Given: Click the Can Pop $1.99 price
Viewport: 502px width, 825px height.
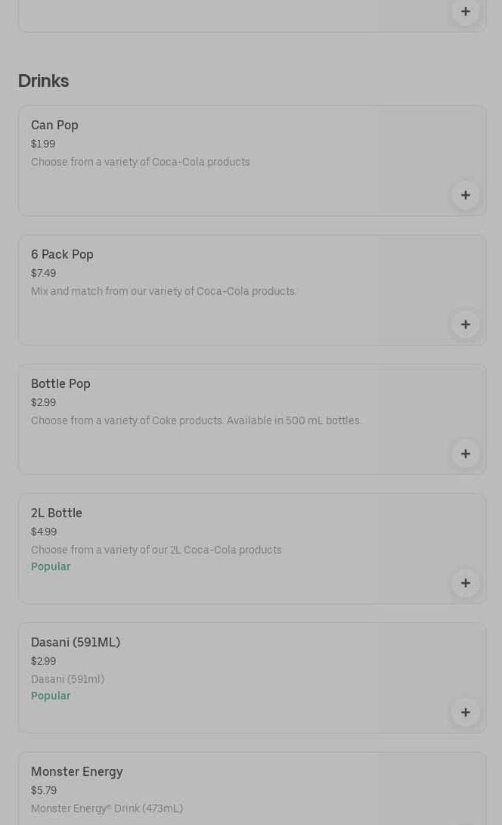Looking at the screenshot, I should [43, 144].
